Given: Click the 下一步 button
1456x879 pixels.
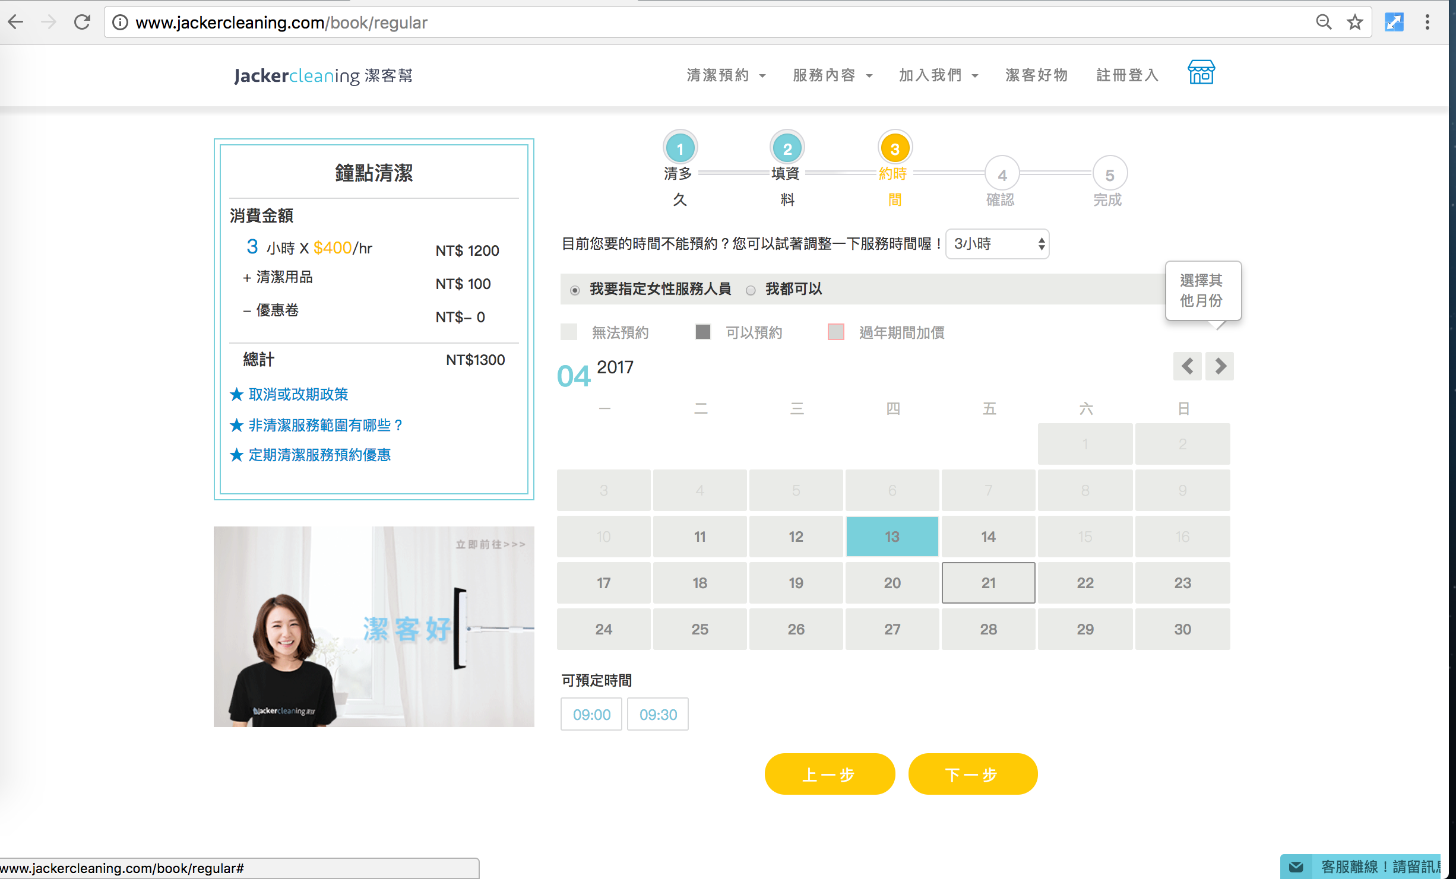Looking at the screenshot, I should pos(973,774).
